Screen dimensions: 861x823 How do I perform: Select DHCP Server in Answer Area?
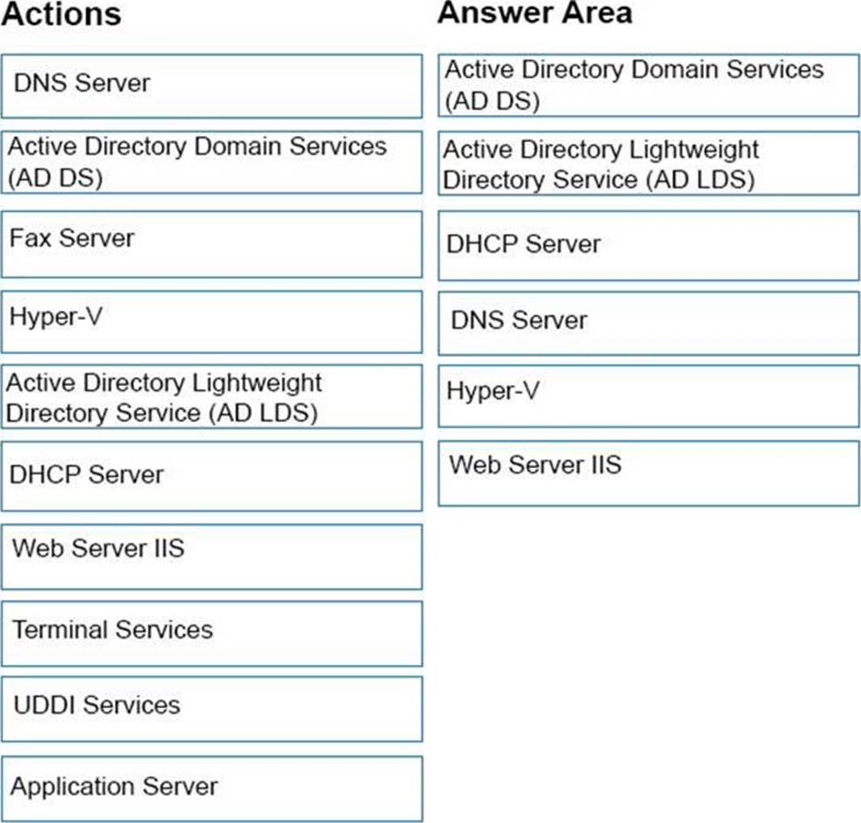[x=648, y=245]
